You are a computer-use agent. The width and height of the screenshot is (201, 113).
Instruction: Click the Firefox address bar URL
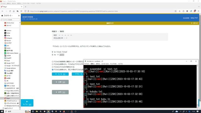pyautogui.click(x=74, y=11)
